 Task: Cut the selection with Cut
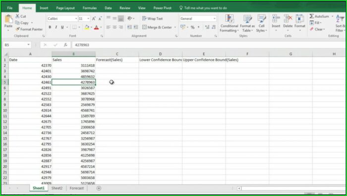(x=21, y=16)
